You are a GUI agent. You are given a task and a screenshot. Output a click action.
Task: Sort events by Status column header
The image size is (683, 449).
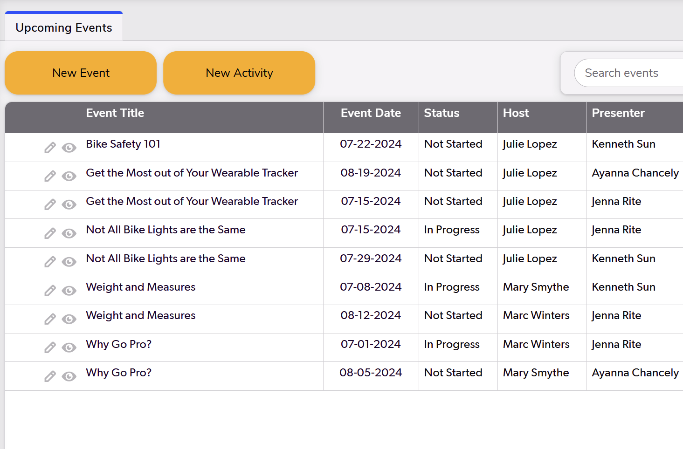pyautogui.click(x=441, y=113)
